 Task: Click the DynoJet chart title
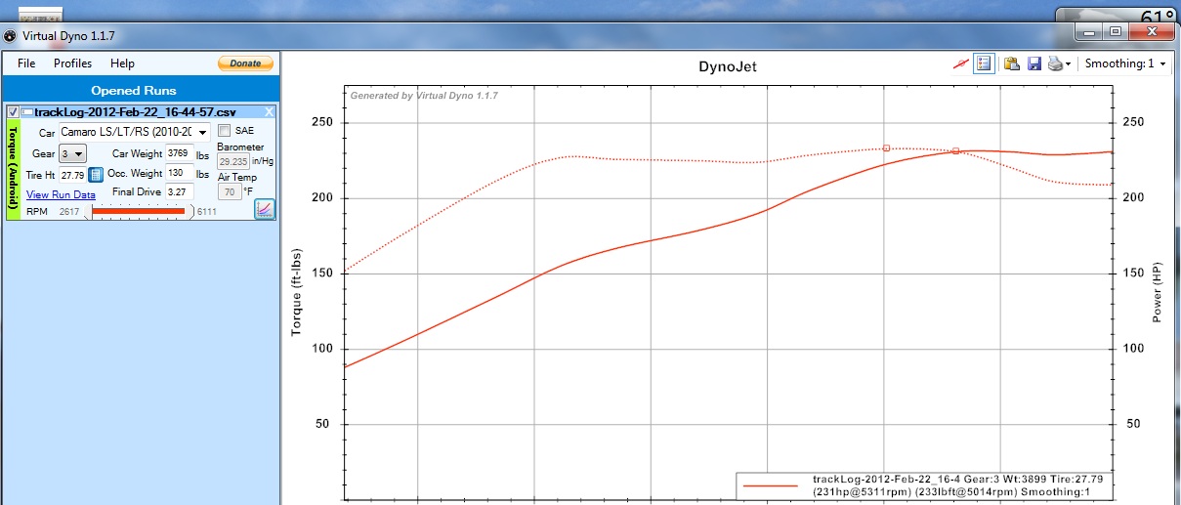tap(728, 67)
